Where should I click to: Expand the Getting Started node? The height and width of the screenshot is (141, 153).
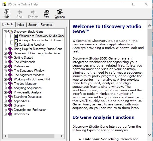click(x=5, y=58)
